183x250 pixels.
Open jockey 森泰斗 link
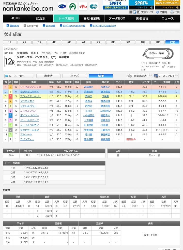pos(89,101)
